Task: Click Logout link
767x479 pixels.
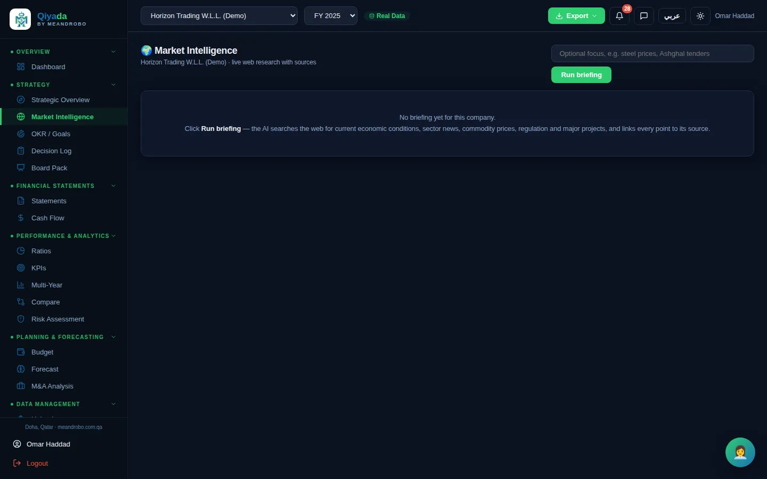Action: (x=37, y=463)
